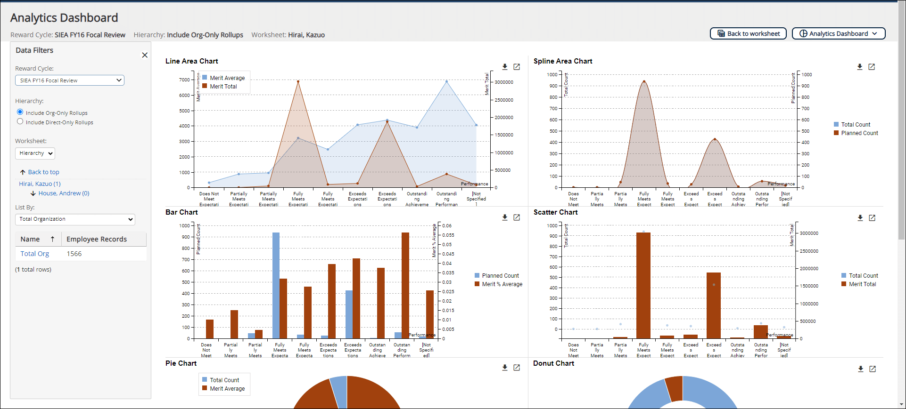906x409 pixels.
Task: Click the Back to top link
Action: (43, 172)
